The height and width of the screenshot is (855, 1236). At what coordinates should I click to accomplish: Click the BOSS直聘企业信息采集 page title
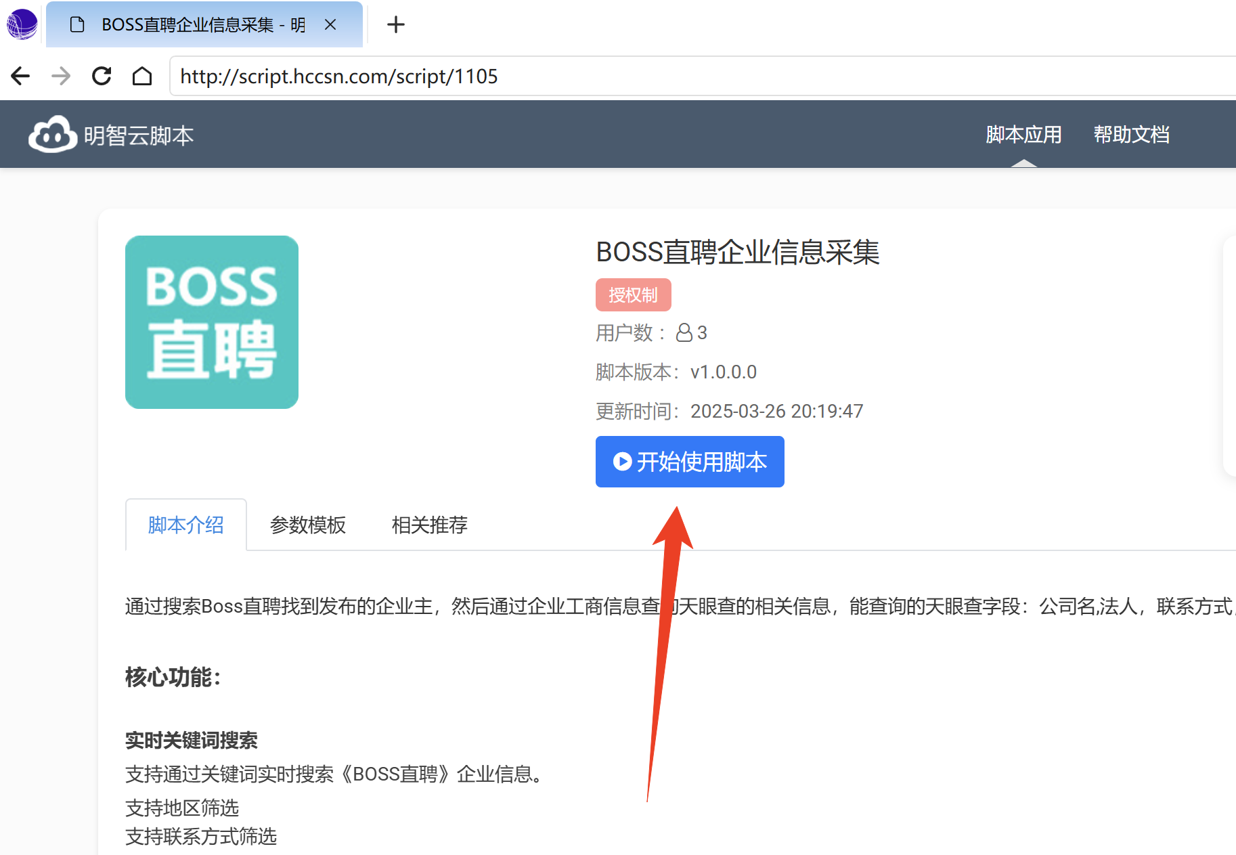pyautogui.click(x=738, y=252)
